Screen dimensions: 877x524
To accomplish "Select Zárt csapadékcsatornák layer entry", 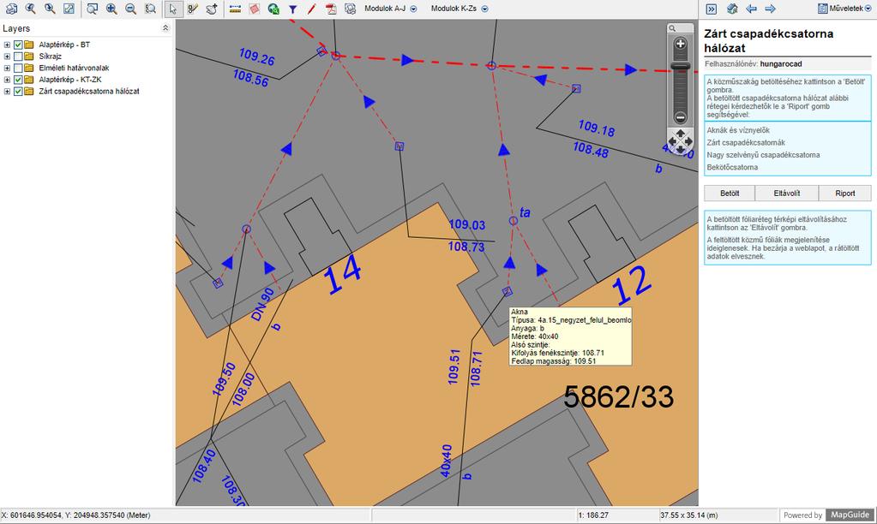I will tap(746, 142).
